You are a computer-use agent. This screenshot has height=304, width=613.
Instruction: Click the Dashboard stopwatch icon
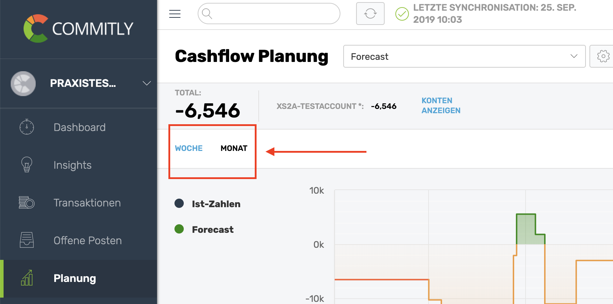(27, 127)
